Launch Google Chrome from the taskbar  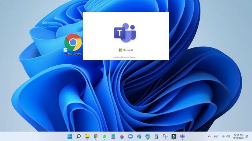click(x=96, y=136)
